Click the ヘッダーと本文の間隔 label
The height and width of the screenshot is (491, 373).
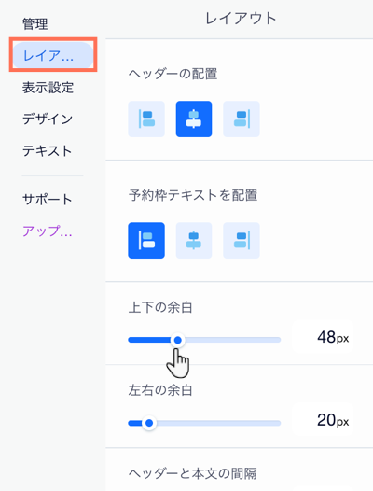click(x=192, y=473)
